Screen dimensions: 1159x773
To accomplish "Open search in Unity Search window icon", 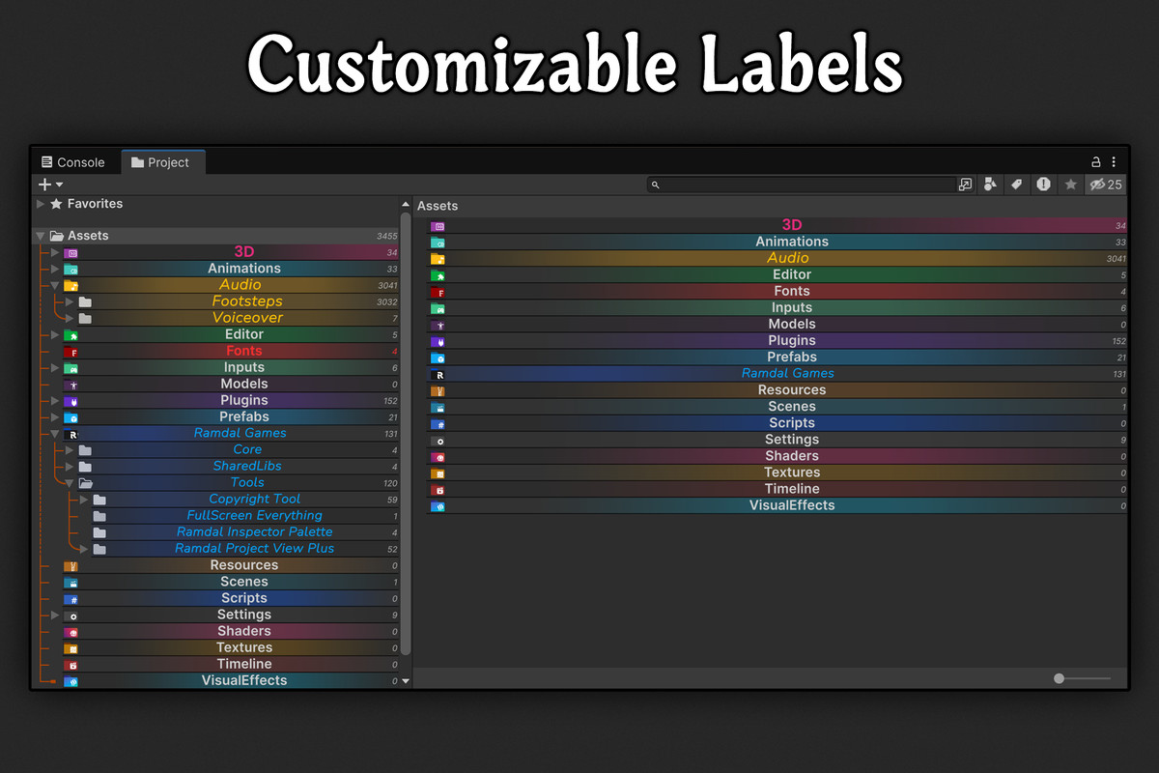I will [965, 185].
